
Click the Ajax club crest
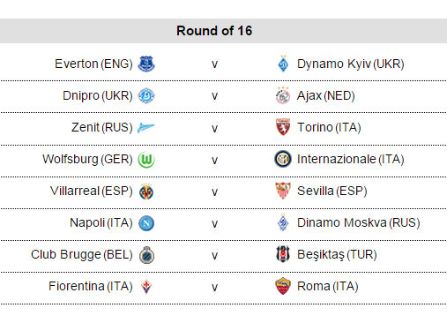(283, 95)
